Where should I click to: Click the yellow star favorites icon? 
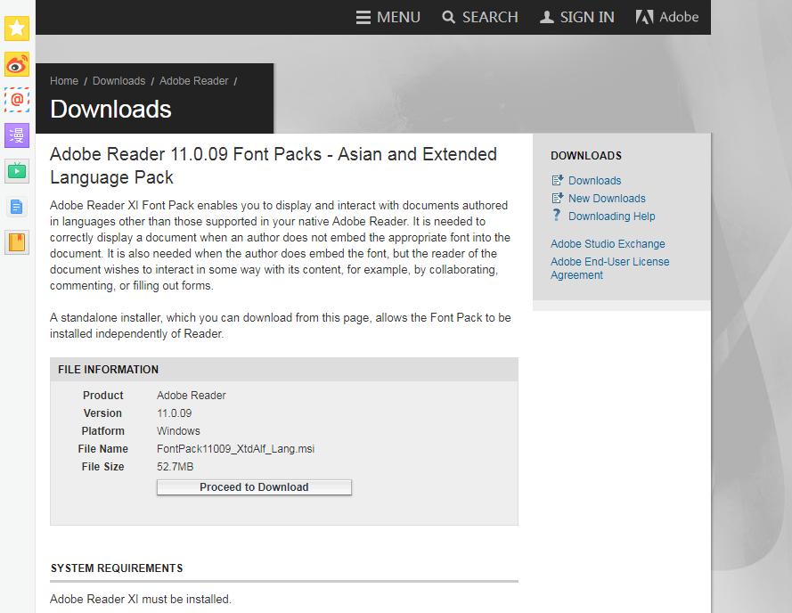[17, 28]
